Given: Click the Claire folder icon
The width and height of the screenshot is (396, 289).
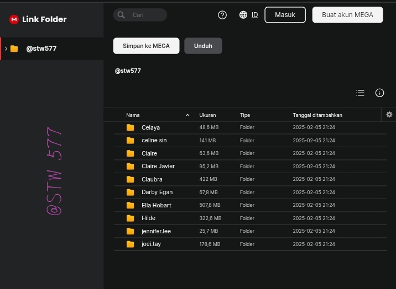Looking at the screenshot, I should tap(131, 153).
